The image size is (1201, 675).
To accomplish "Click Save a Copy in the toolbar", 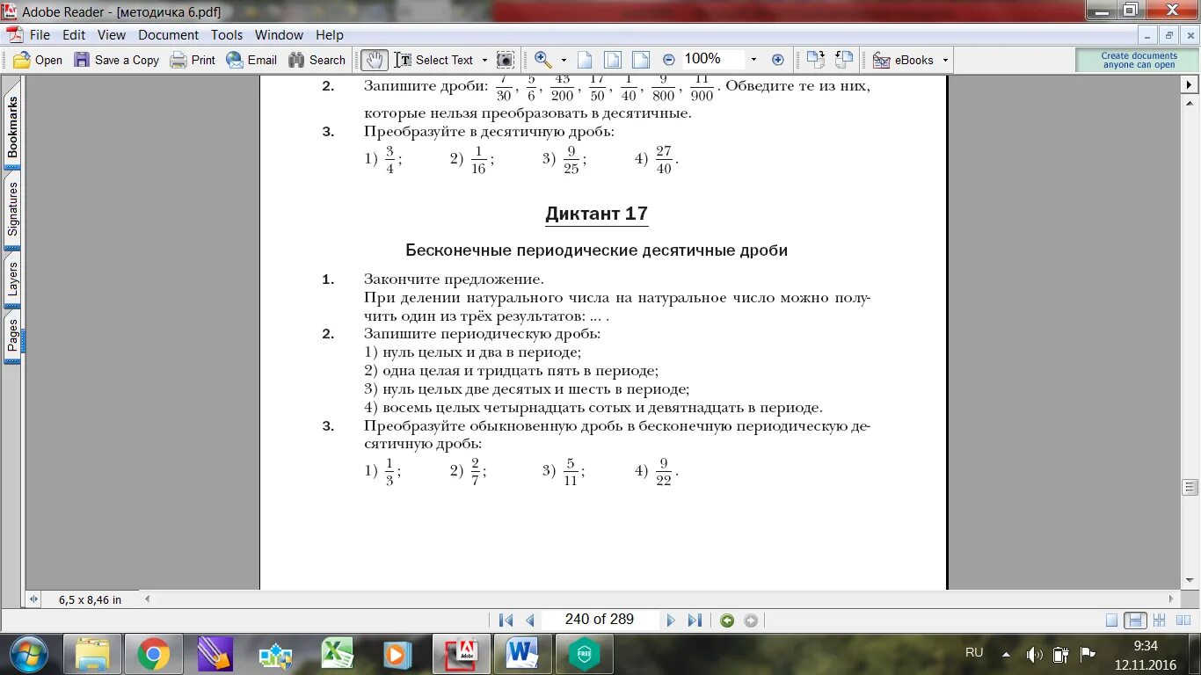I will click(x=116, y=60).
